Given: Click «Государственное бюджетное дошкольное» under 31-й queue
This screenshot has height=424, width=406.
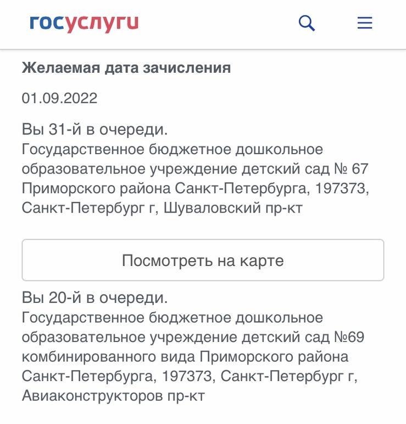Looking at the screenshot, I should click(x=173, y=149).
